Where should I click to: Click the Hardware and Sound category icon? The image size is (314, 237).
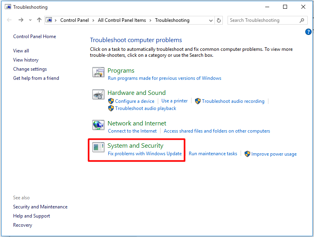pyautogui.click(x=98, y=94)
